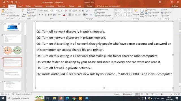Viewport: 181px width, 101px height.
Task: Click Shape Effects button
Action: (x=152, y=16)
